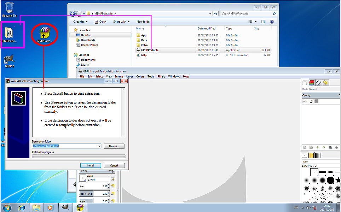Click the Search GIMPPortable box
The height and width of the screenshot is (212, 341).
pyautogui.click(x=248, y=14)
